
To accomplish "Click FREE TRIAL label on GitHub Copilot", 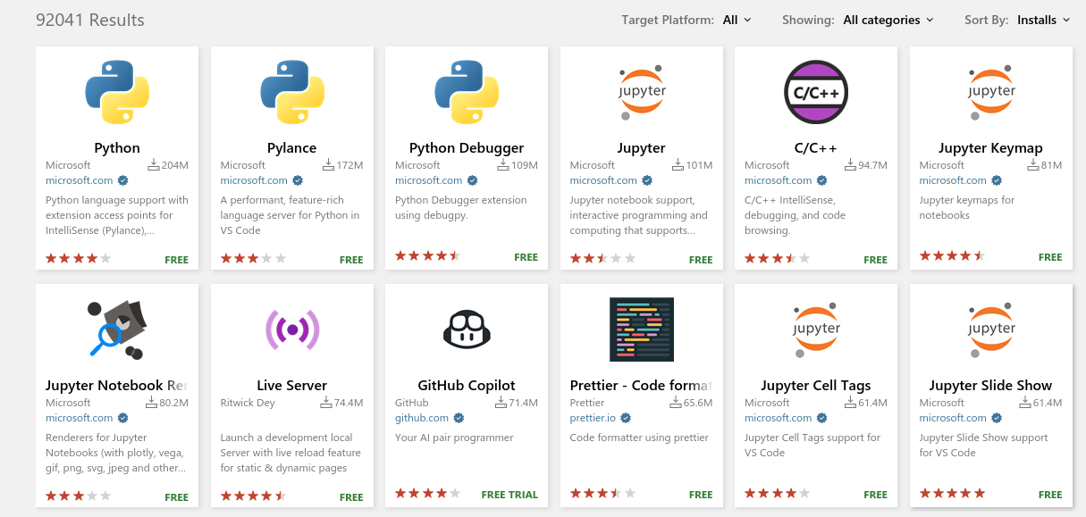I will click(x=509, y=495).
